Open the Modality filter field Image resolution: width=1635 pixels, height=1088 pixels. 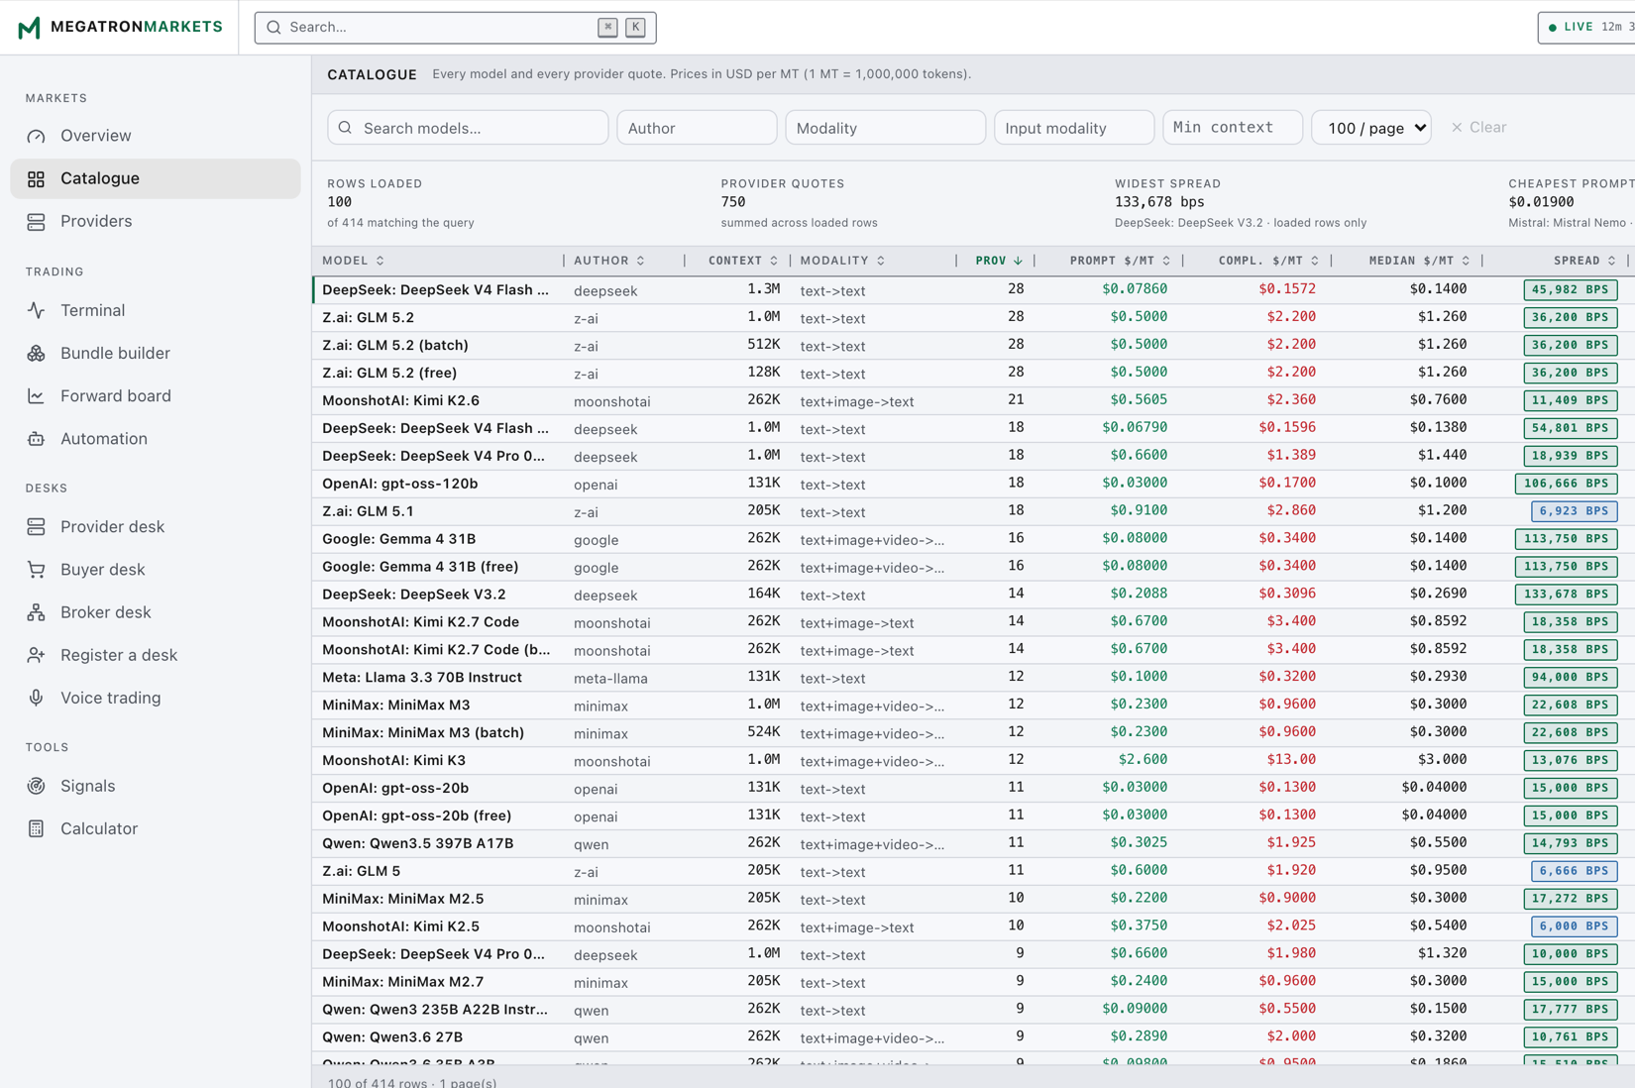click(885, 128)
